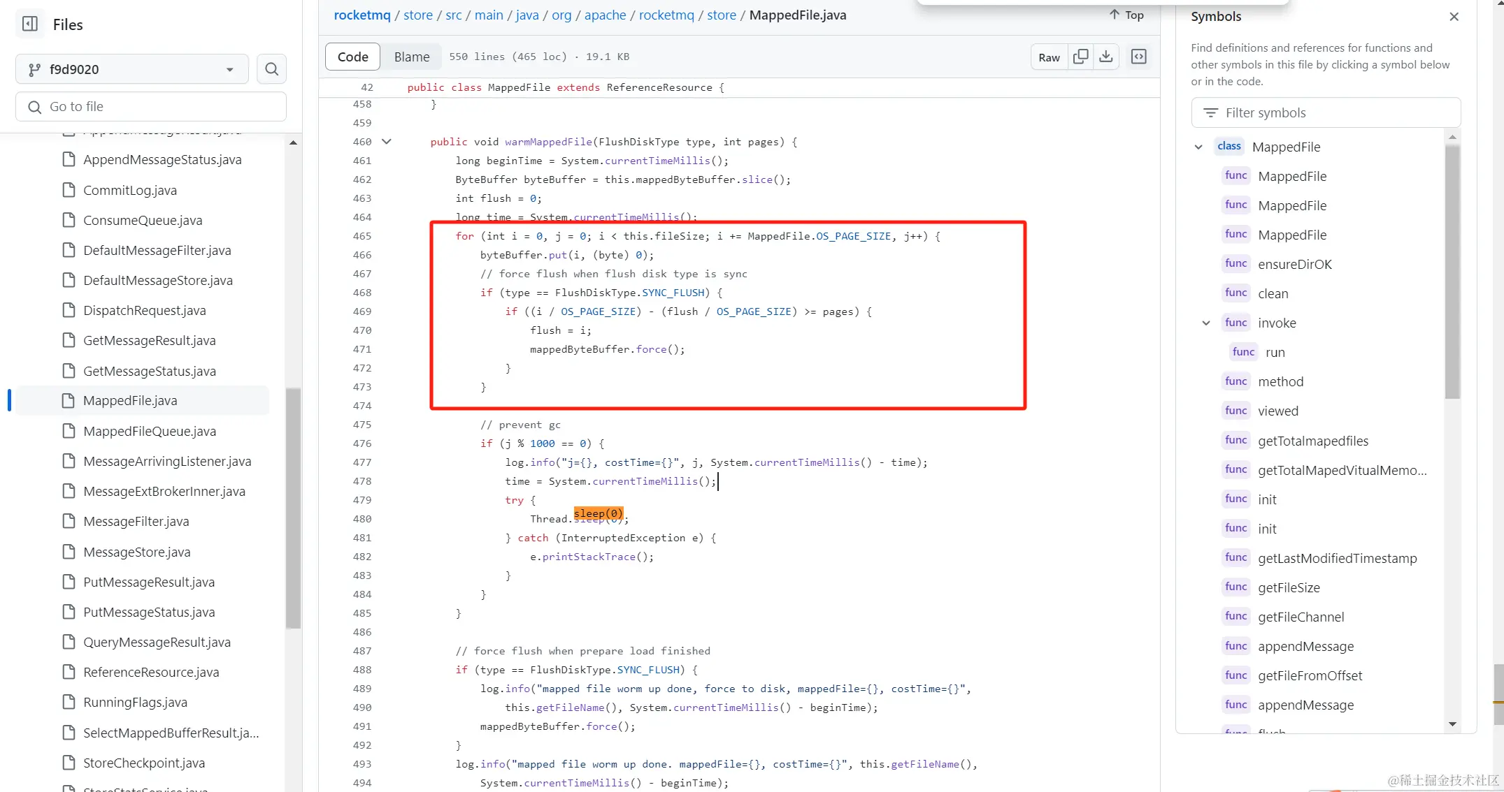This screenshot has width=1504, height=792.
Task: Jump to ensureDirOK function symbol
Action: pyautogui.click(x=1295, y=264)
